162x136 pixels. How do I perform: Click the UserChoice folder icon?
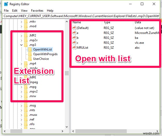[30, 59]
